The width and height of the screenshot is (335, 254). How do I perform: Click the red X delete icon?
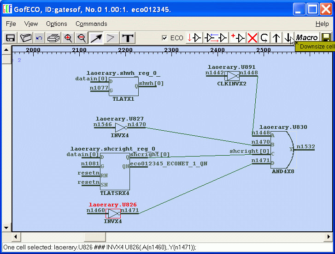(x=253, y=38)
